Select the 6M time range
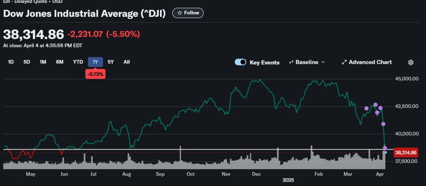Viewport: 426px width, 186px height. (60, 62)
